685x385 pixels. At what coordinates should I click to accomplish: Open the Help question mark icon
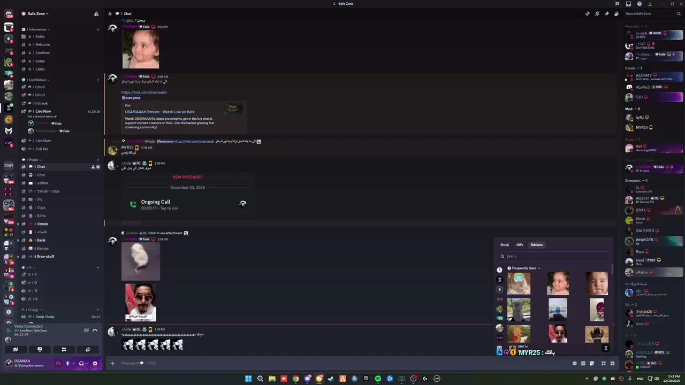[640, 4]
